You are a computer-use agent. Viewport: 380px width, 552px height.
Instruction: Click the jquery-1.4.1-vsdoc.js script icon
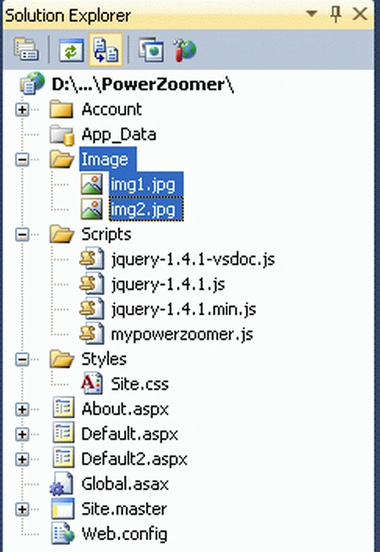[x=92, y=260]
